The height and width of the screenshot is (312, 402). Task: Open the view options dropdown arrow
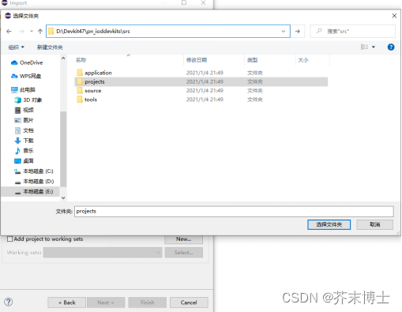point(374,47)
